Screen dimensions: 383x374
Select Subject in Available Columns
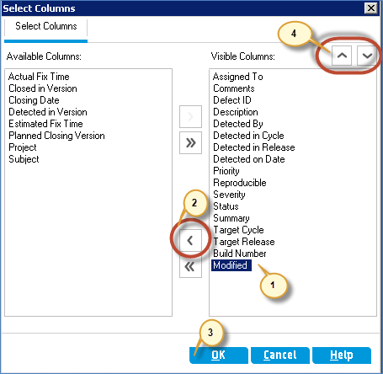click(x=24, y=159)
